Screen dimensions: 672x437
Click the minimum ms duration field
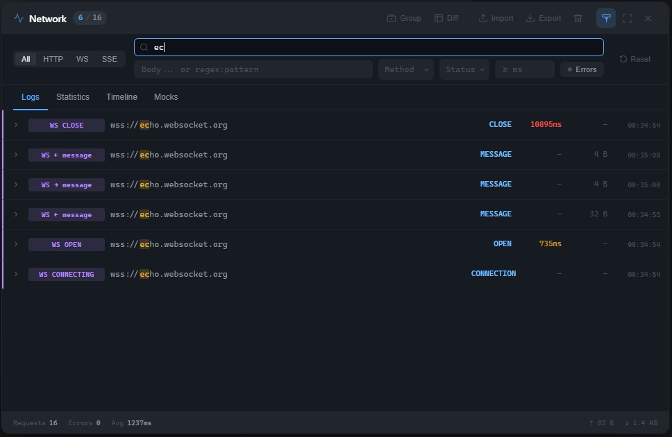(524, 69)
